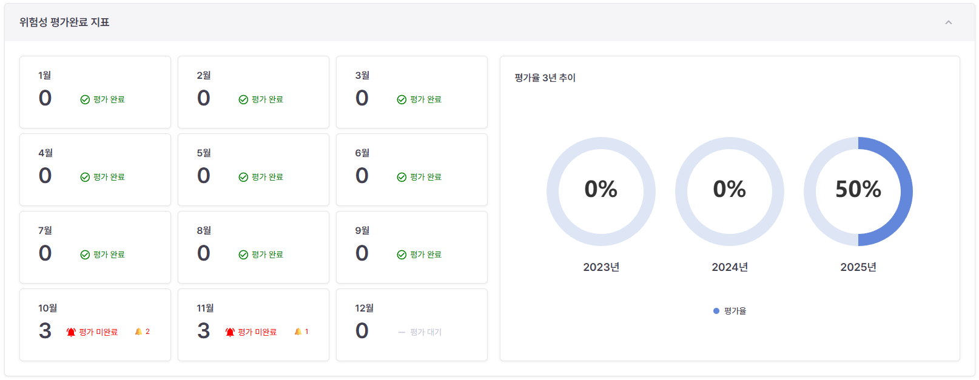Click the 평가 미완료 label for 10월

98,332
